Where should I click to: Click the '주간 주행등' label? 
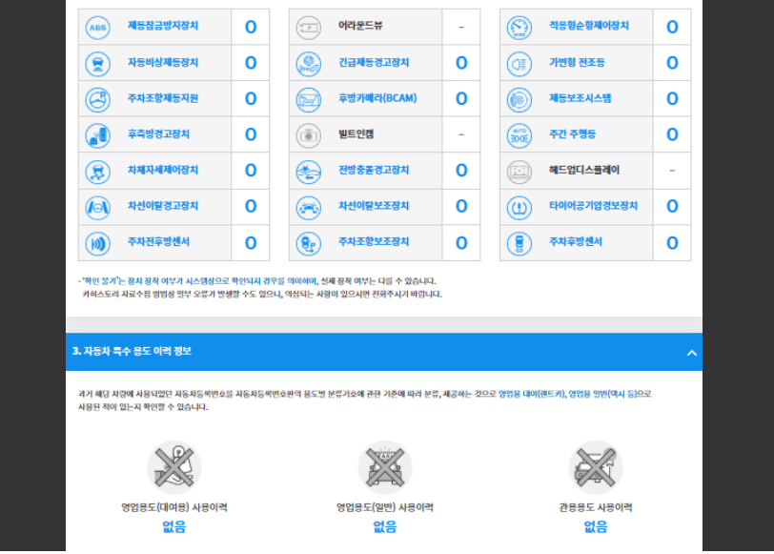click(x=573, y=134)
